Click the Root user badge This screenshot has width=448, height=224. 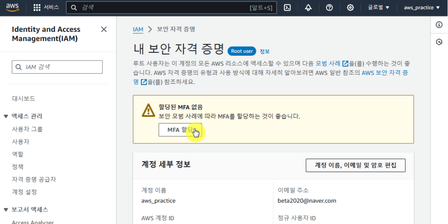coord(242,51)
